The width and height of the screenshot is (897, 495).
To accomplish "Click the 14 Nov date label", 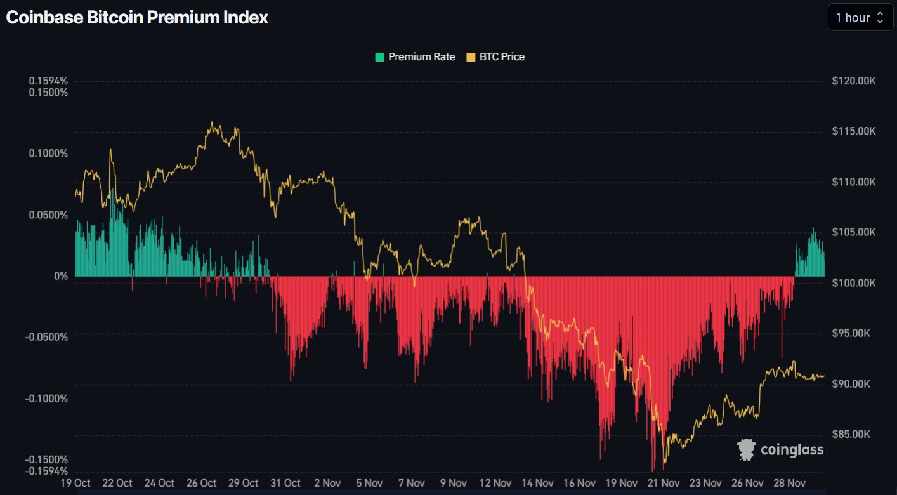I will tap(537, 483).
